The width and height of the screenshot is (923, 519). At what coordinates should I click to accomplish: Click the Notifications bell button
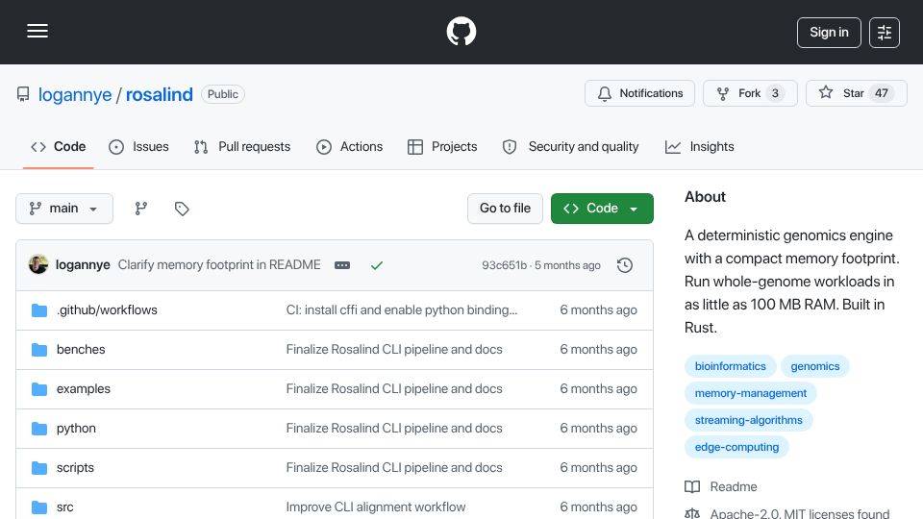(639, 93)
